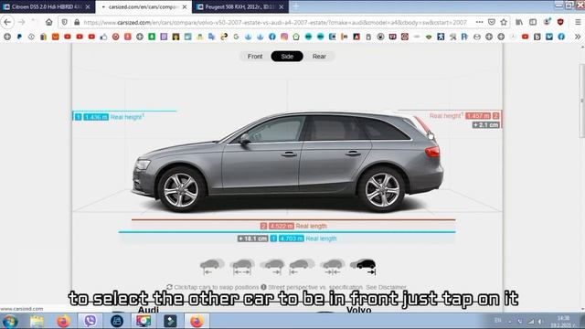Click the EN language indicator in tray
The width and height of the screenshot is (585, 329).
[497, 321]
